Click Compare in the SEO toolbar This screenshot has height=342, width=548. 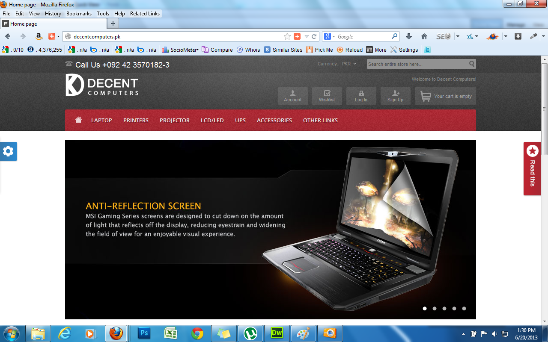pos(217,50)
